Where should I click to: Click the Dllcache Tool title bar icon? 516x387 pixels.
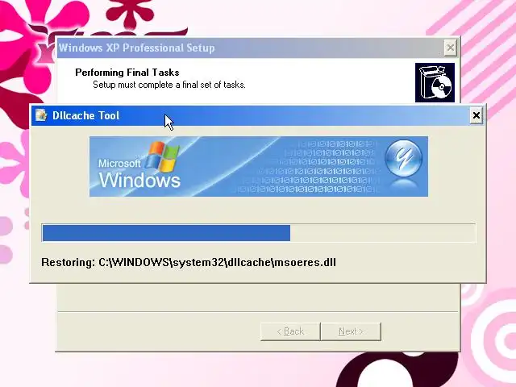41,115
